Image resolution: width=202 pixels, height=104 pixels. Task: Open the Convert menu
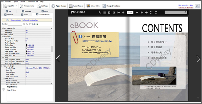(8, 2)
